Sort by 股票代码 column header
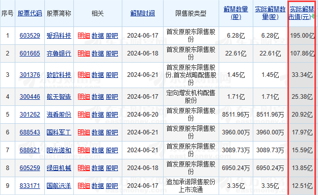This screenshot has height=195, width=318. coord(30,13)
